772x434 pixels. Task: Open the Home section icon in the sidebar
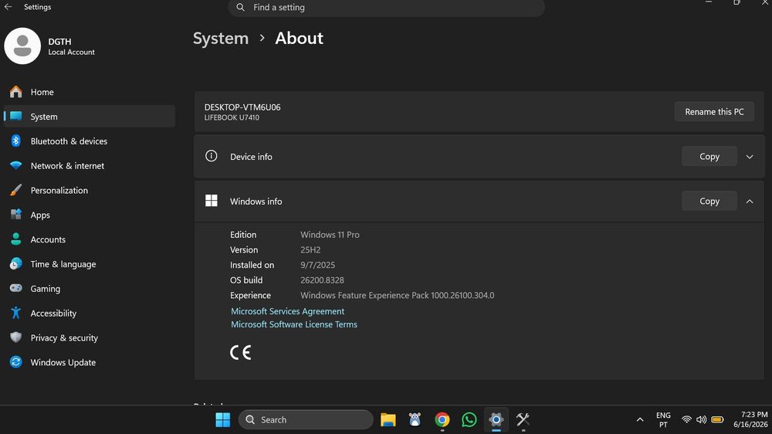(15, 92)
